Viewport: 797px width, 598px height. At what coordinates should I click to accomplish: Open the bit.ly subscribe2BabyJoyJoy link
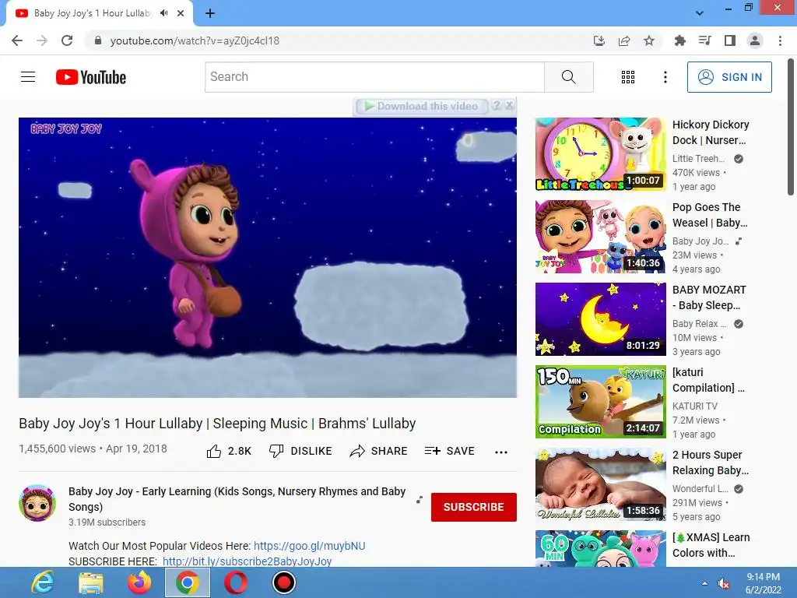(247, 561)
